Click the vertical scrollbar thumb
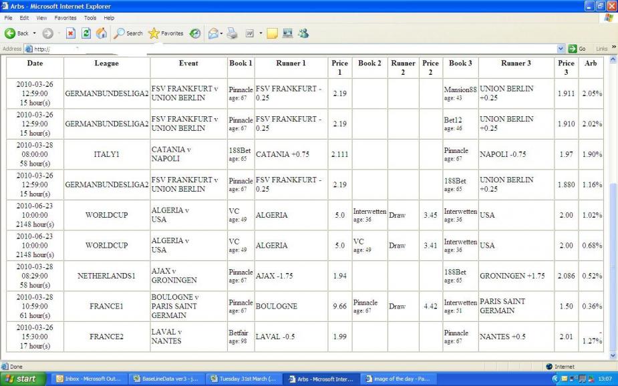The height and width of the screenshot is (386, 618). [613, 266]
